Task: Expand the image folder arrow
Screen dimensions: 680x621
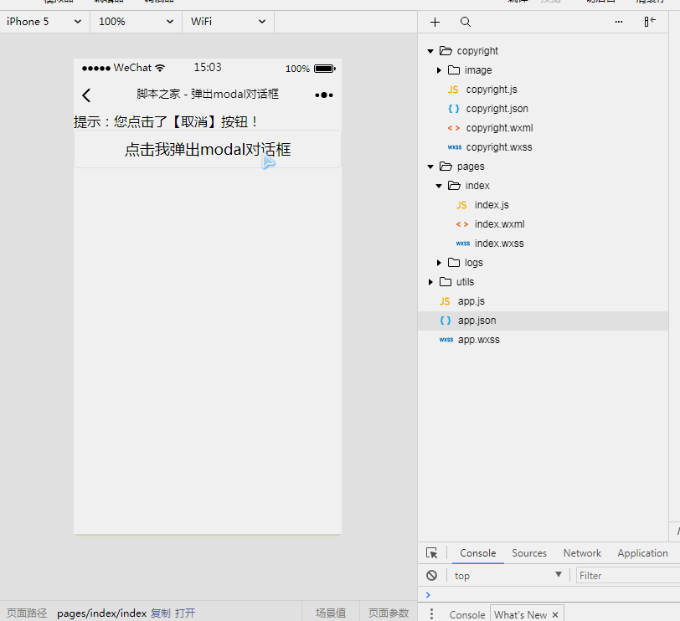Action: [439, 70]
